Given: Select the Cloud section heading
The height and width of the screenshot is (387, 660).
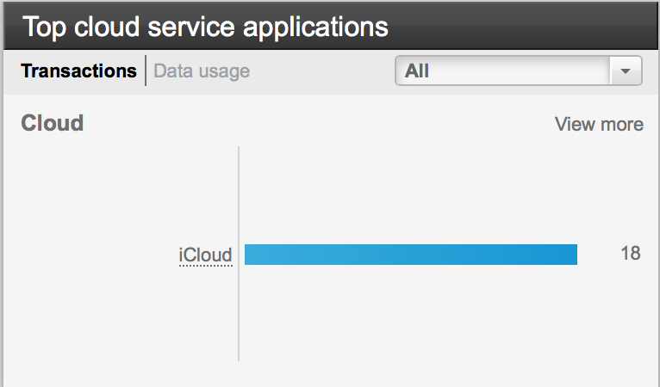Looking at the screenshot, I should coord(52,123).
